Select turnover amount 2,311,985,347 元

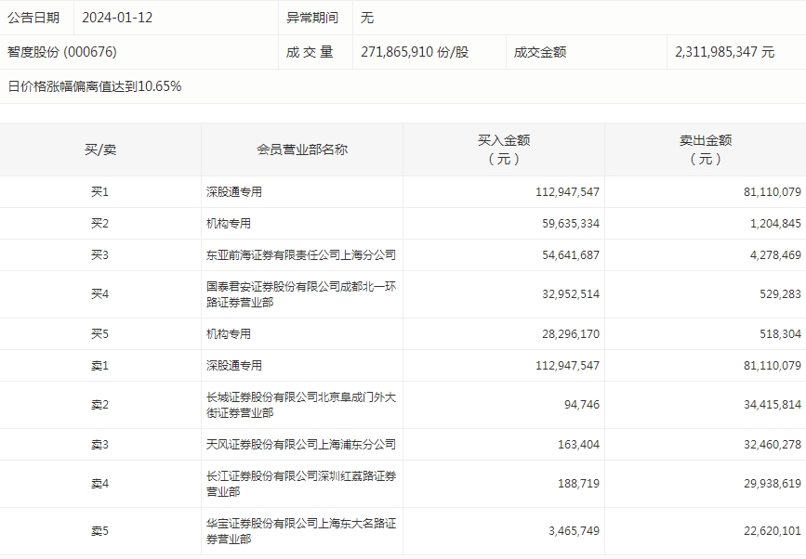pos(725,52)
